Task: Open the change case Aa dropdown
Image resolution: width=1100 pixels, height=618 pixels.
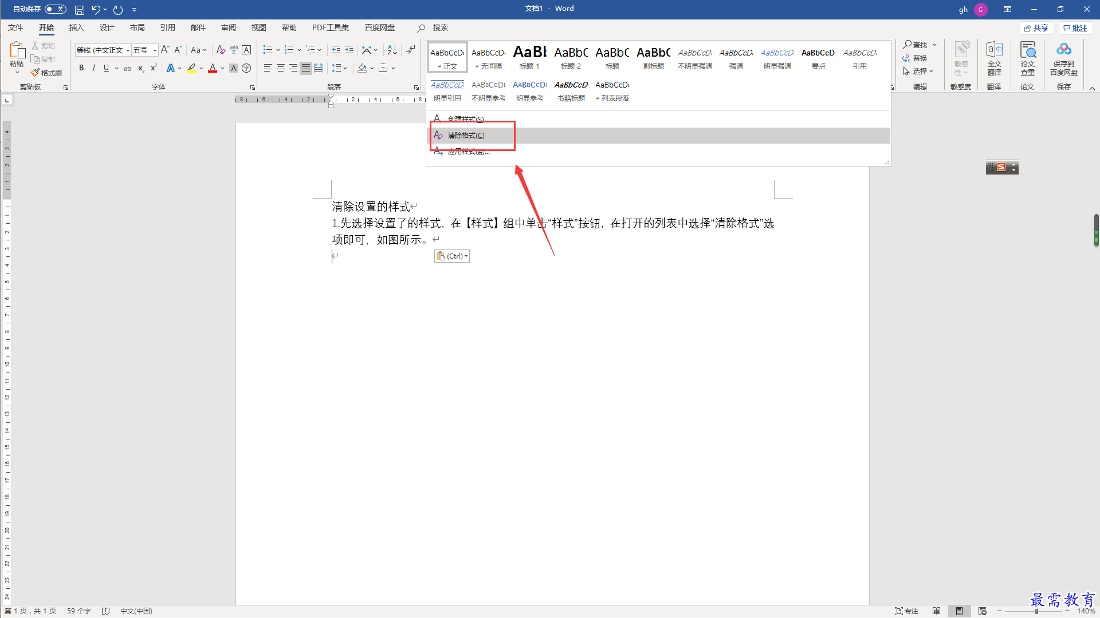Action: 198,50
